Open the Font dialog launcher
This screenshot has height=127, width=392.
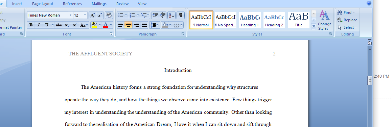[x=111, y=34]
